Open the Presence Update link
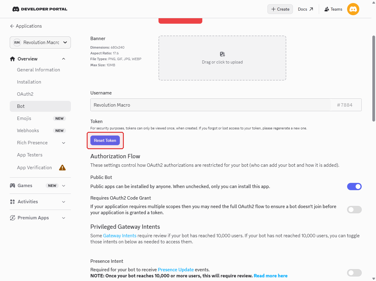The width and height of the screenshot is (376, 281). tap(176, 270)
